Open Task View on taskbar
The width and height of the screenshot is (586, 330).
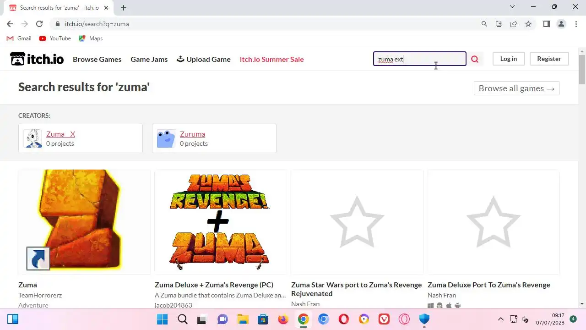pos(202,319)
